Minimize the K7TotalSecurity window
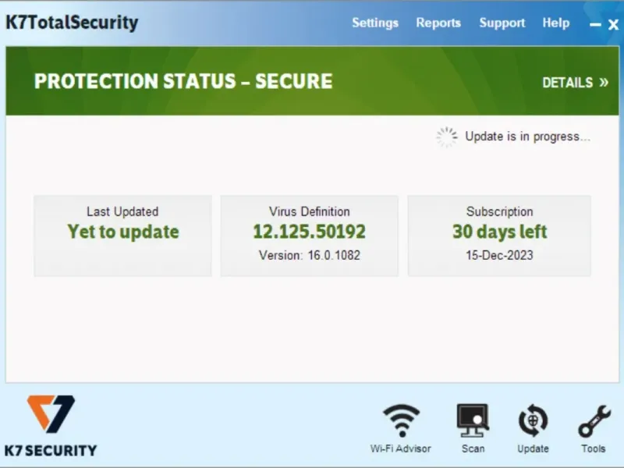Image resolution: width=624 pixels, height=468 pixels. click(x=595, y=25)
